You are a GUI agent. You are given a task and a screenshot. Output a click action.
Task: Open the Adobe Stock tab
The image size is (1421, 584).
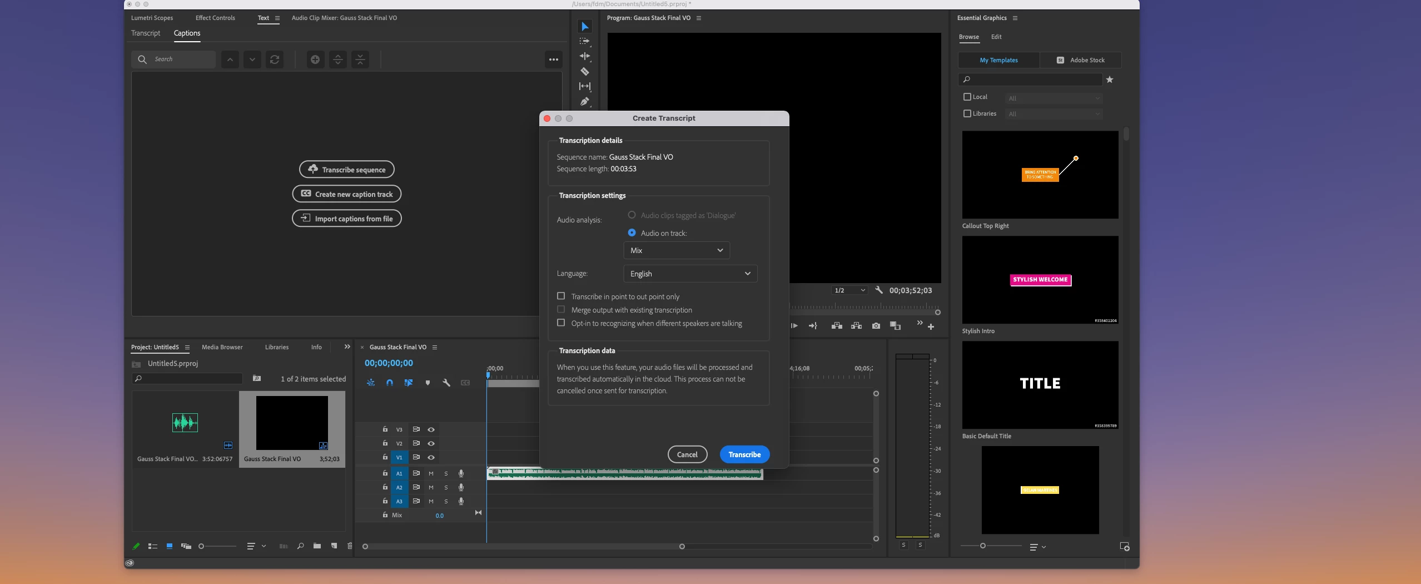pyautogui.click(x=1081, y=60)
